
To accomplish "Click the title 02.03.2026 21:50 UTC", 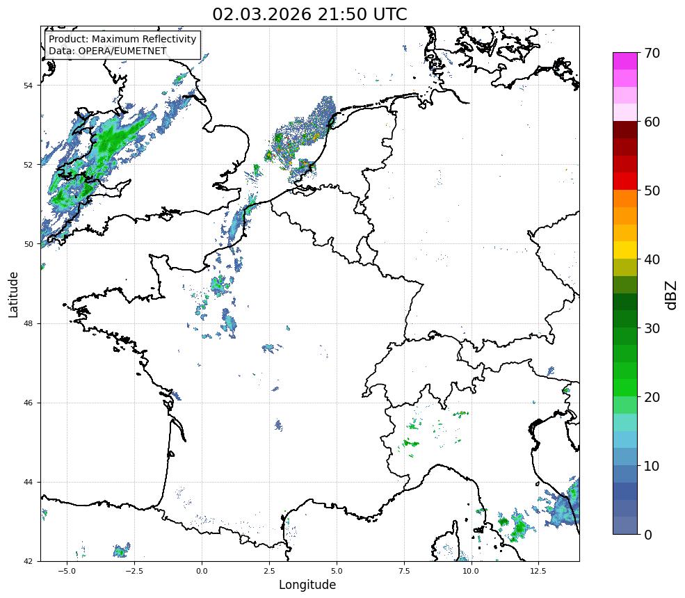I will pos(309,15).
